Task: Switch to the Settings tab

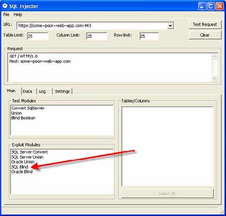Action: point(62,91)
